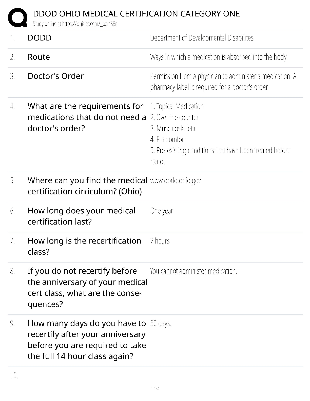The height and width of the screenshot is (401, 310).
Task: Select the 60 days answer
Action: 161,323
